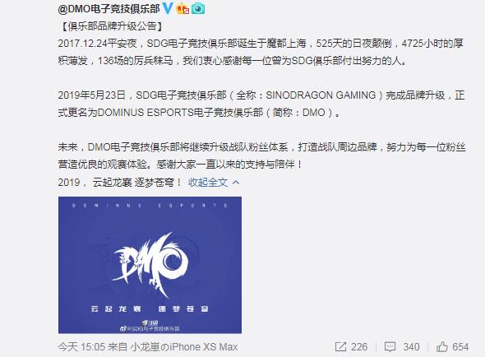This screenshot has height=357, width=485.
Task: Click the comment count 340
Action: pyautogui.click(x=411, y=347)
